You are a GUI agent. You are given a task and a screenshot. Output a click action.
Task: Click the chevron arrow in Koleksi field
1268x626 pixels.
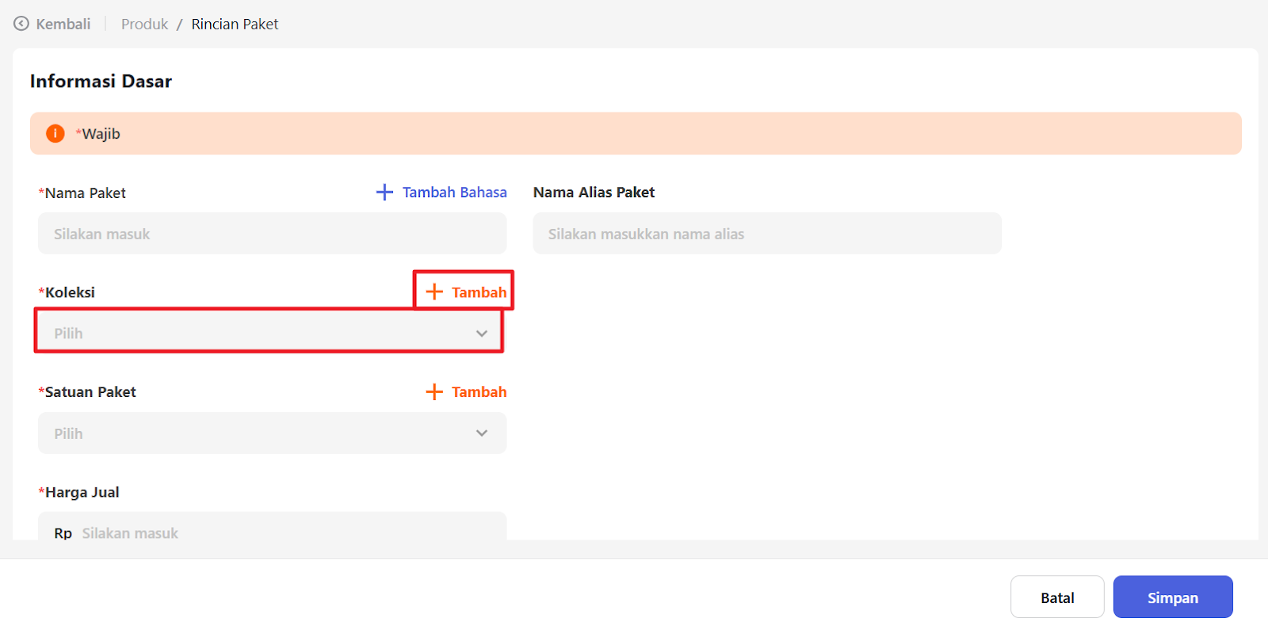click(481, 334)
